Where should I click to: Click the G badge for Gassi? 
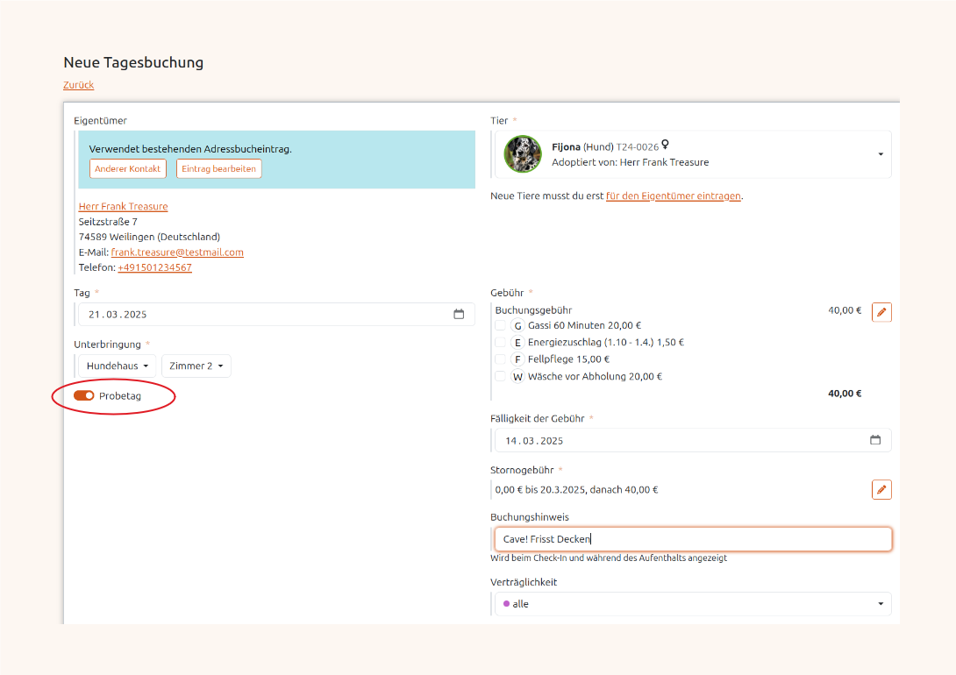(x=517, y=325)
